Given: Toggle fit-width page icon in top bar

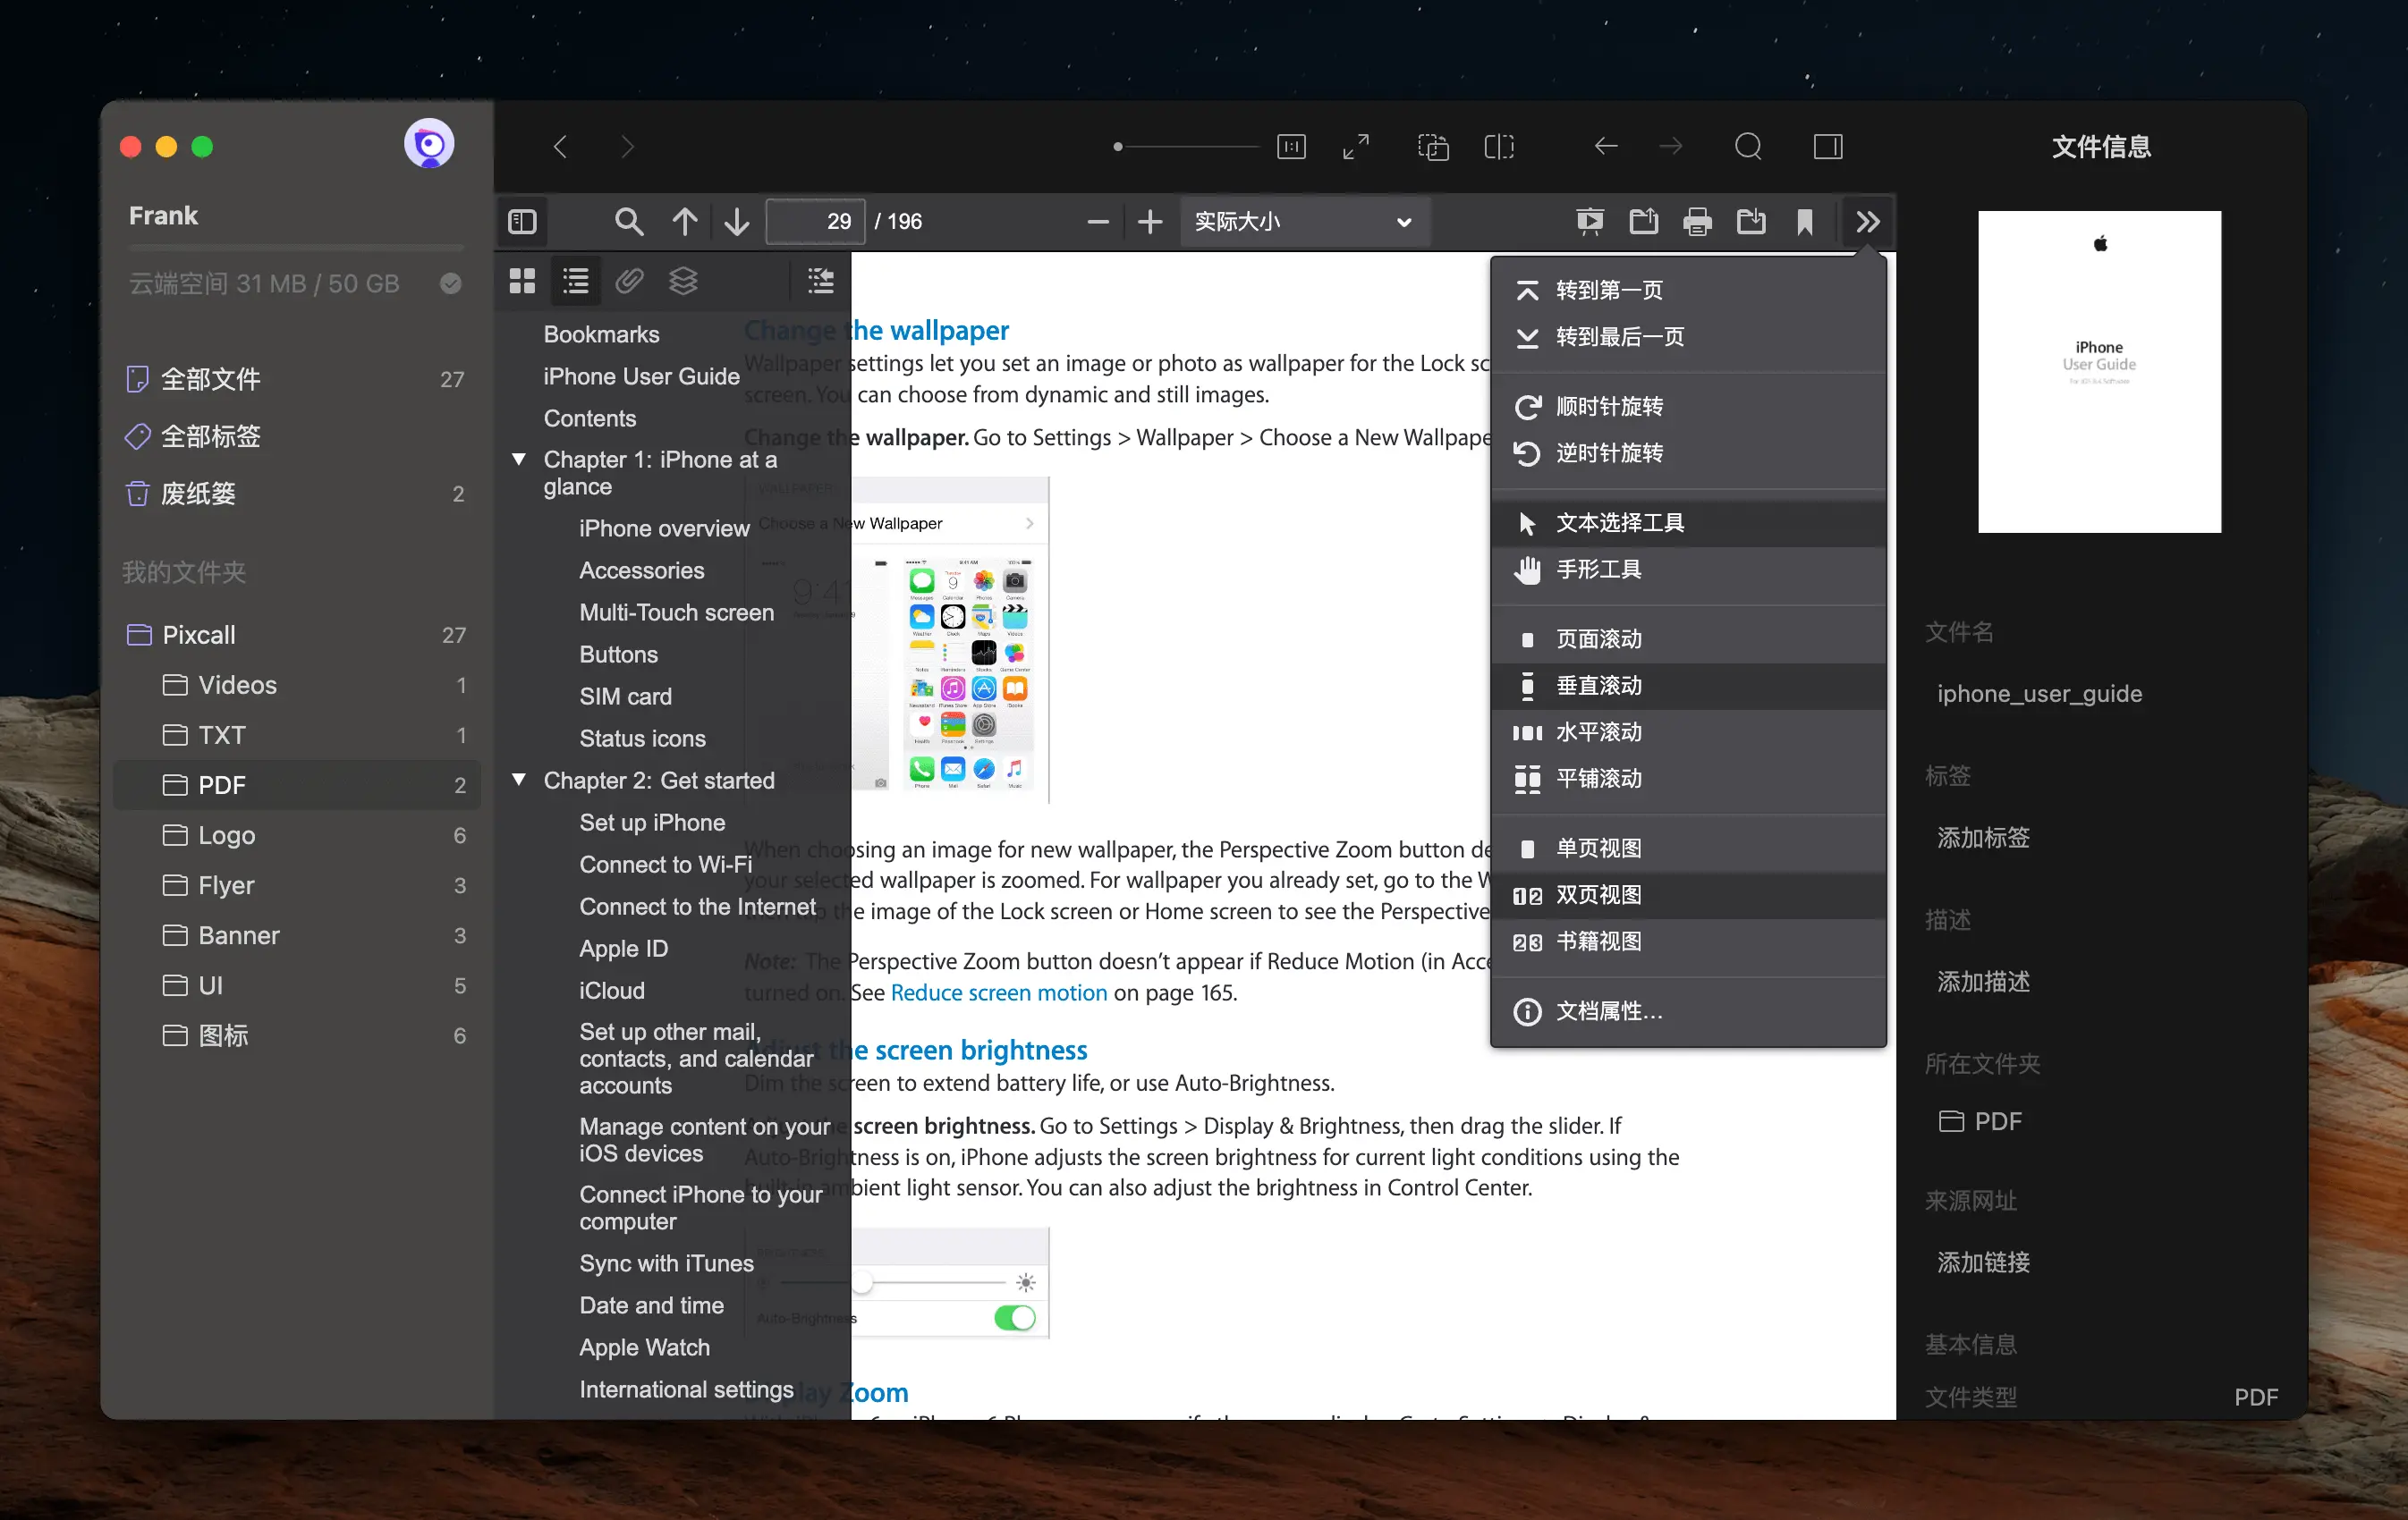Looking at the screenshot, I should point(1291,147).
